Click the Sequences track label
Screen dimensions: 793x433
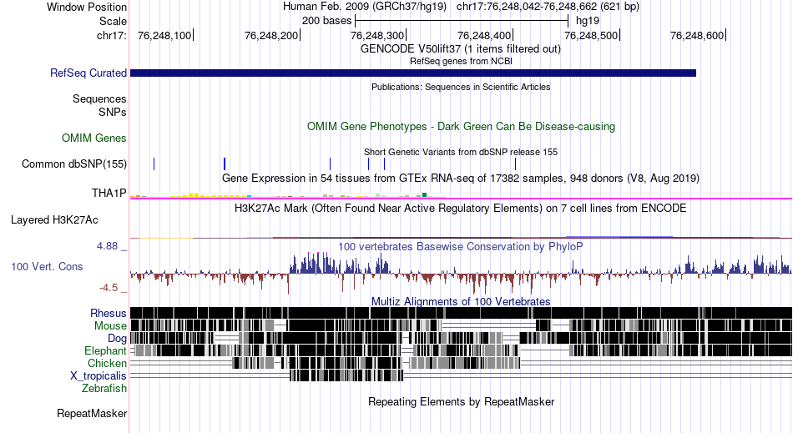[99, 98]
